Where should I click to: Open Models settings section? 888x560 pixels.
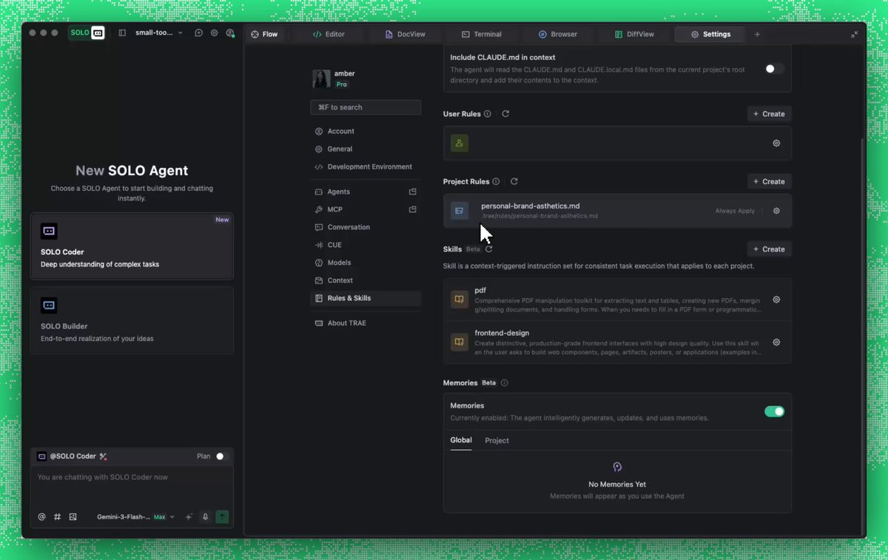click(x=366, y=263)
